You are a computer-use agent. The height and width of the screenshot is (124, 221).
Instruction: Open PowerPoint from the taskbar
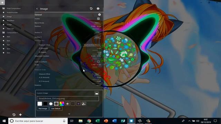click(x=106, y=121)
